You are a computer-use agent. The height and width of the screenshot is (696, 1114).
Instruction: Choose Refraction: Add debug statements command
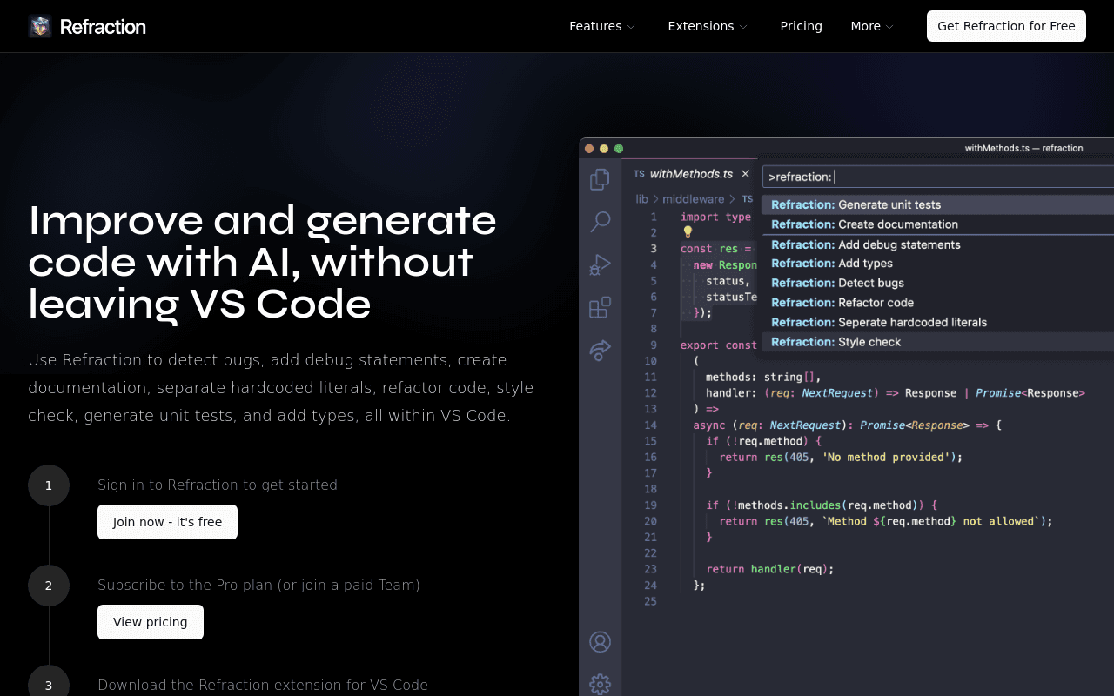coord(937,244)
